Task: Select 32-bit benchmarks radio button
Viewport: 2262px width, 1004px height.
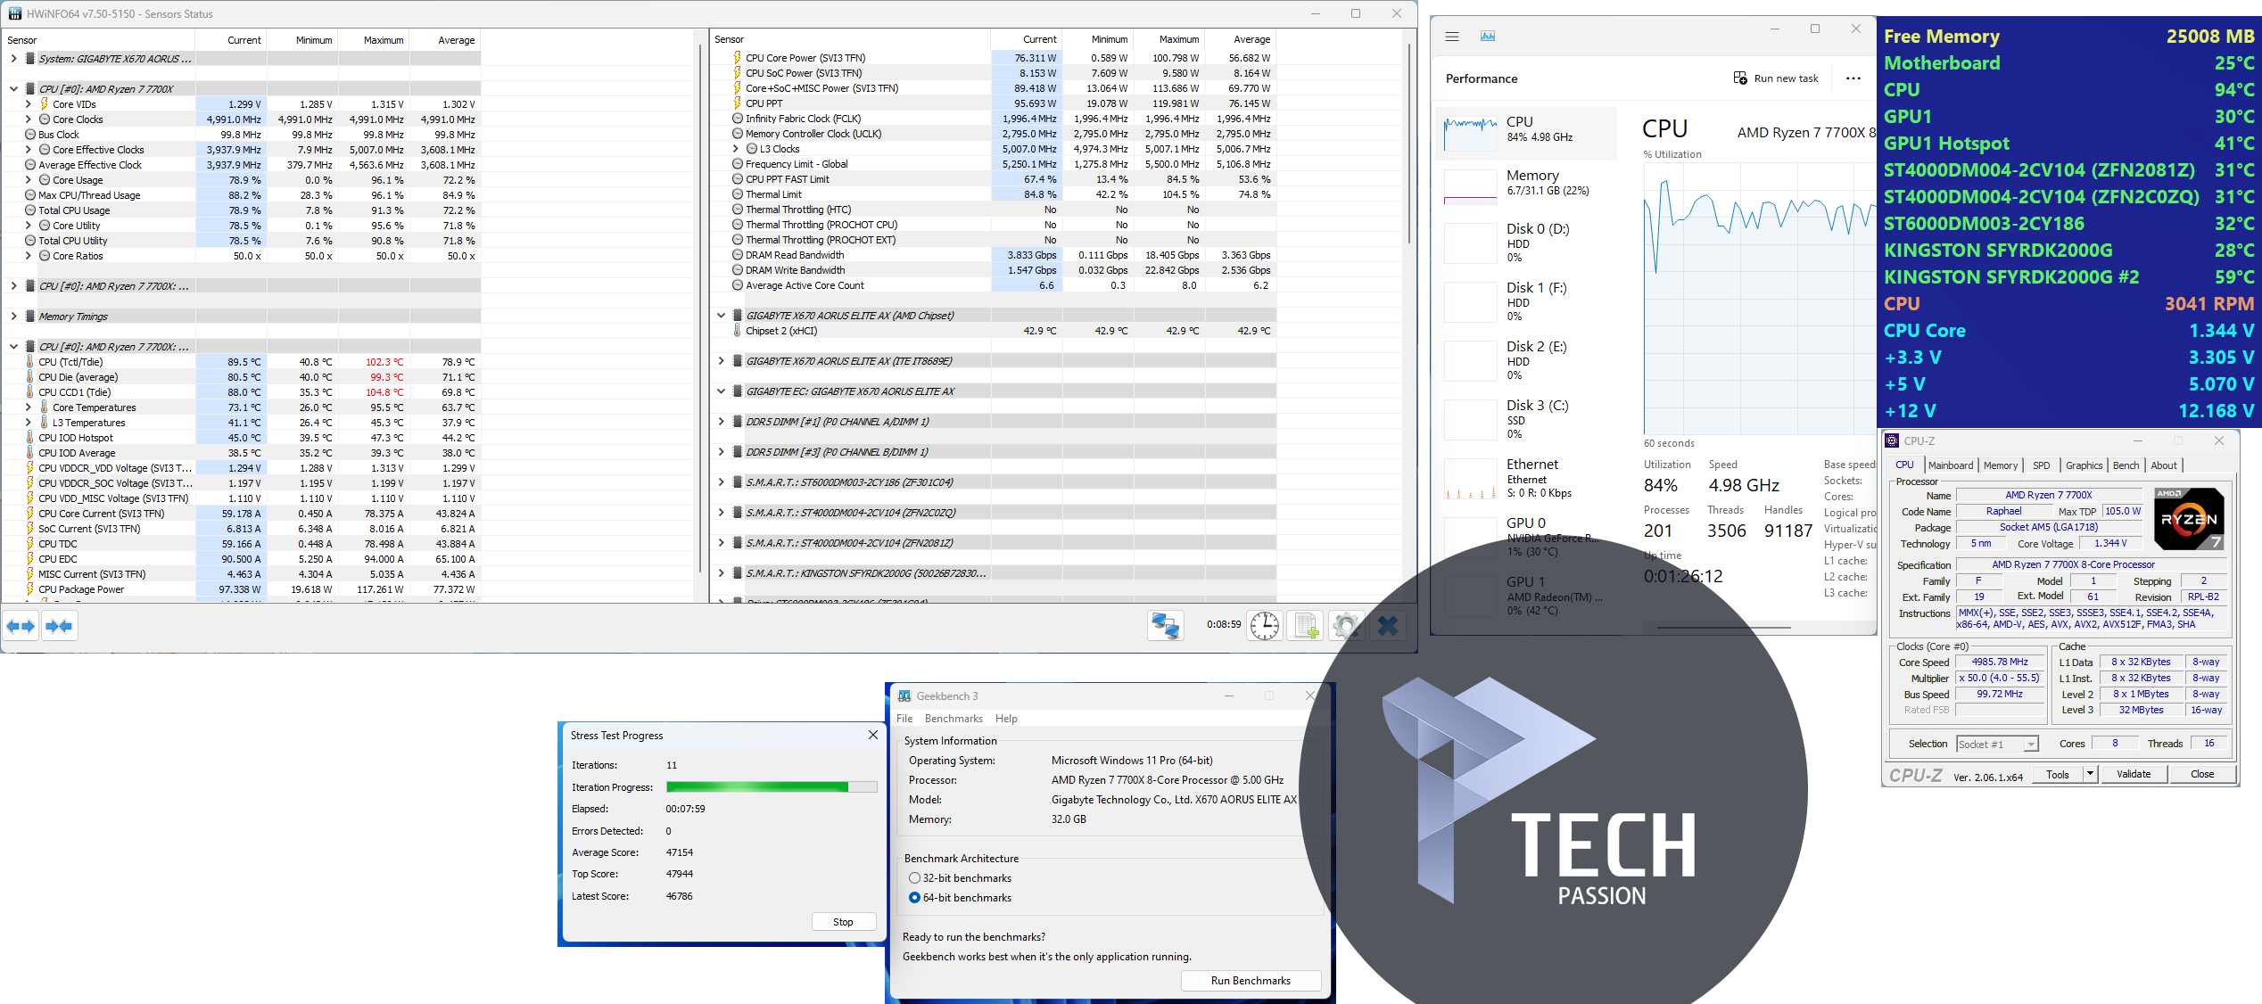Action: 914,878
